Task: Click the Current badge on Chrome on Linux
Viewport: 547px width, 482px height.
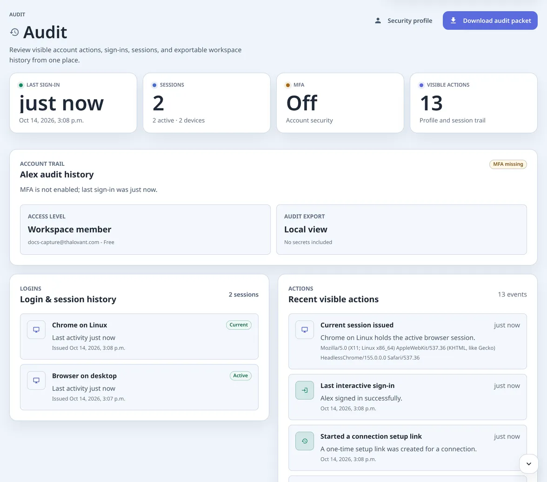Action: coord(239,325)
